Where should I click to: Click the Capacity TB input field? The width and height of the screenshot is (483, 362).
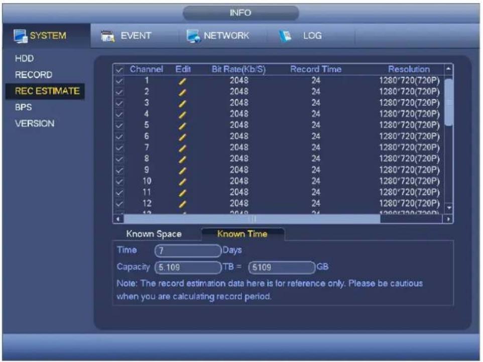(x=188, y=268)
